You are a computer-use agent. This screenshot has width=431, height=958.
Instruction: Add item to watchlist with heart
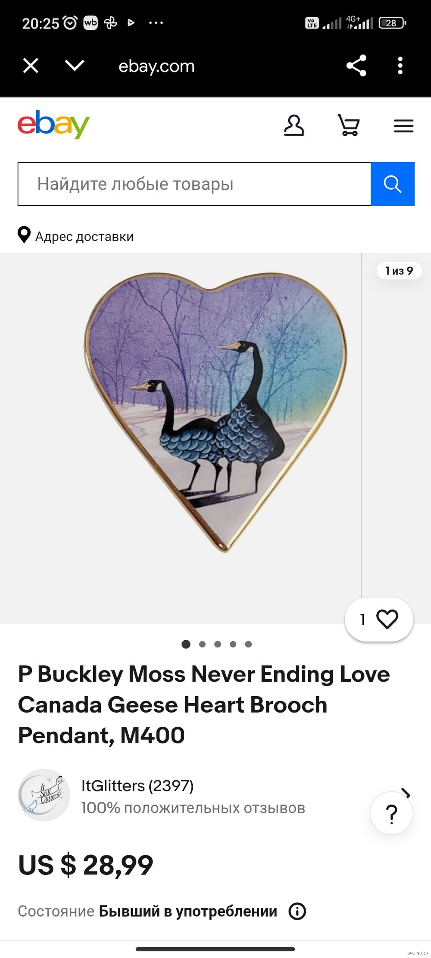pos(379,620)
